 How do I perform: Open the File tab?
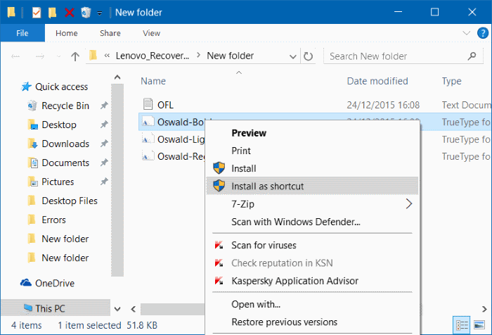pyautogui.click(x=22, y=33)
